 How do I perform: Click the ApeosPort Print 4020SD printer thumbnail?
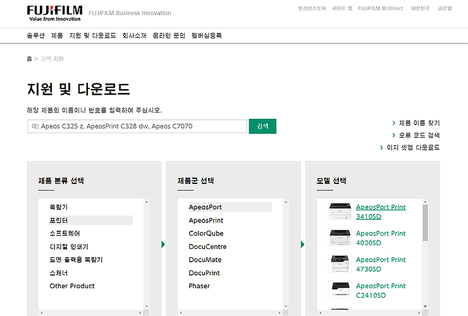coord(340,238)
